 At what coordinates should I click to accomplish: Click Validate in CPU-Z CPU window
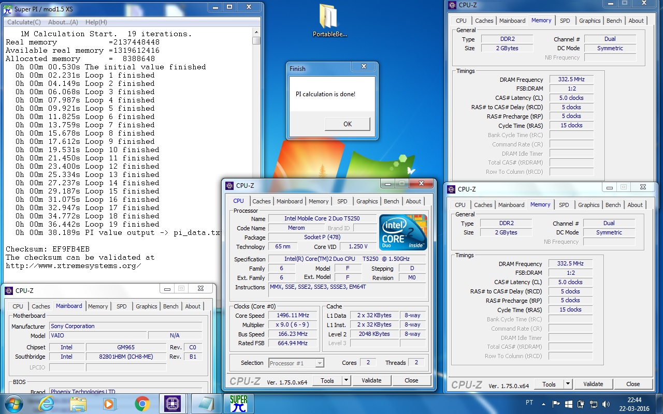(x=371, y=380)
